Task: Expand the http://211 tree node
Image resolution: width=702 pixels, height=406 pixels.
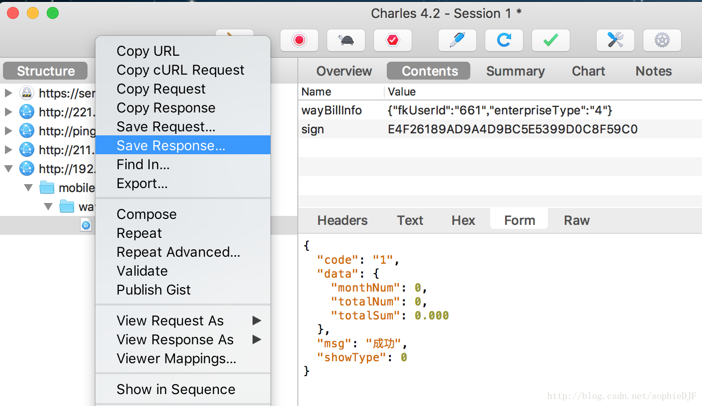Action: tap(8, 150)
